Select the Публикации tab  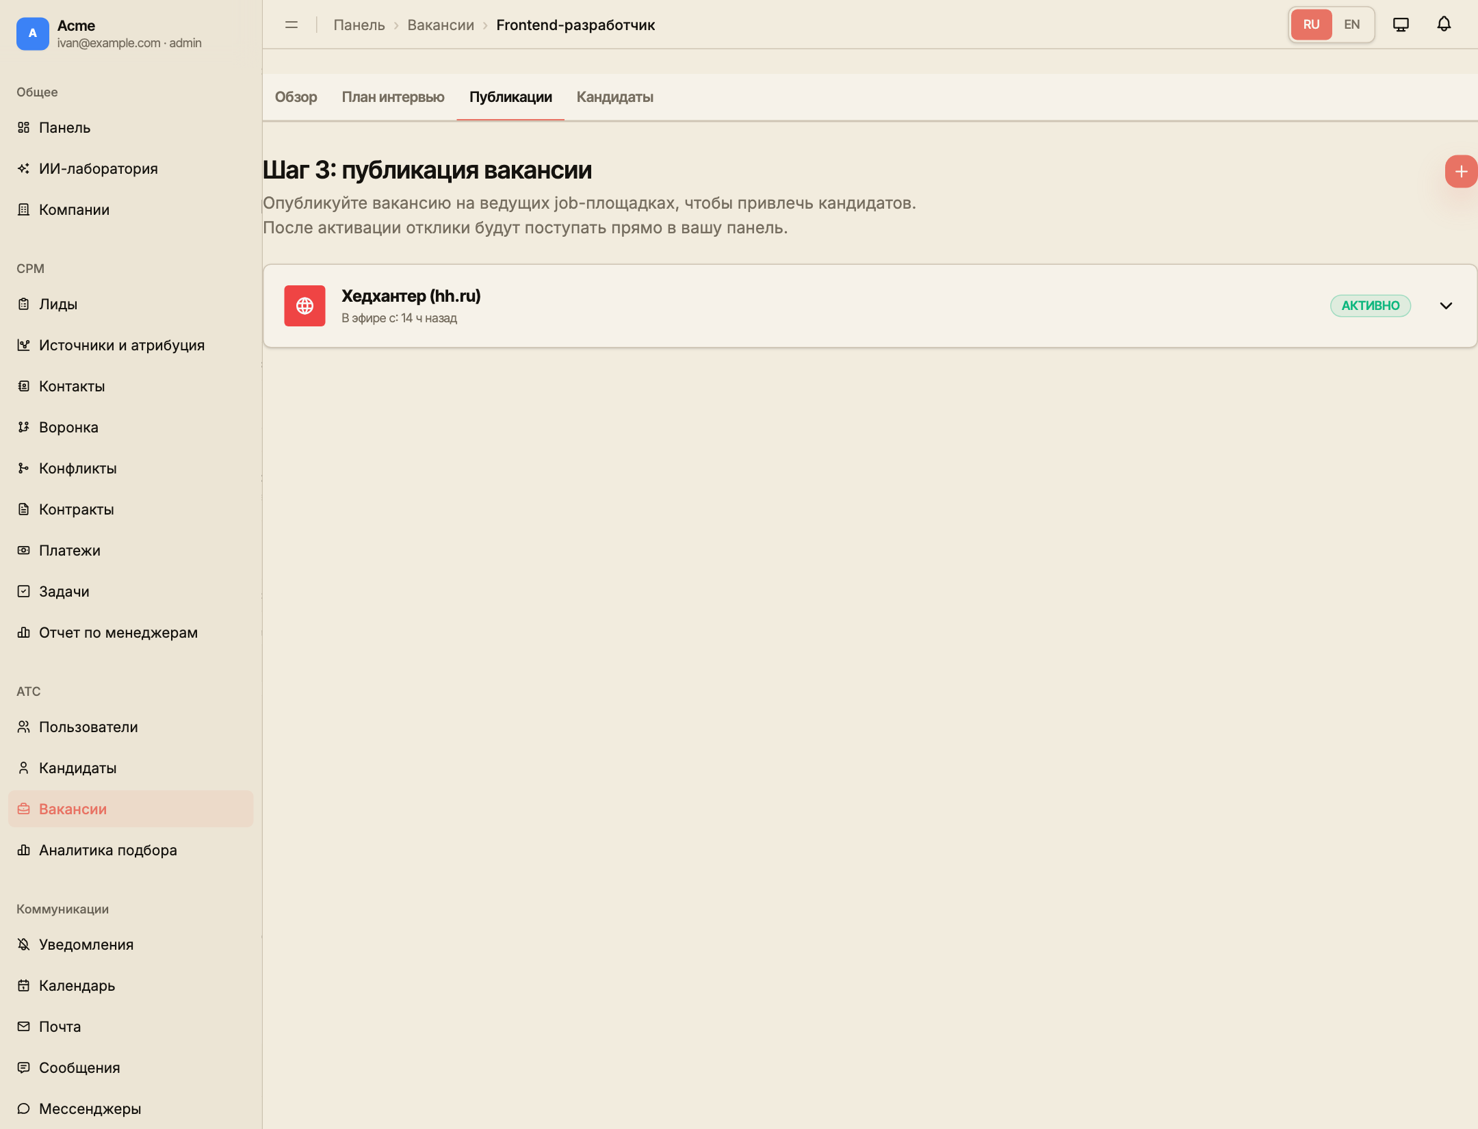pos(510,97)
